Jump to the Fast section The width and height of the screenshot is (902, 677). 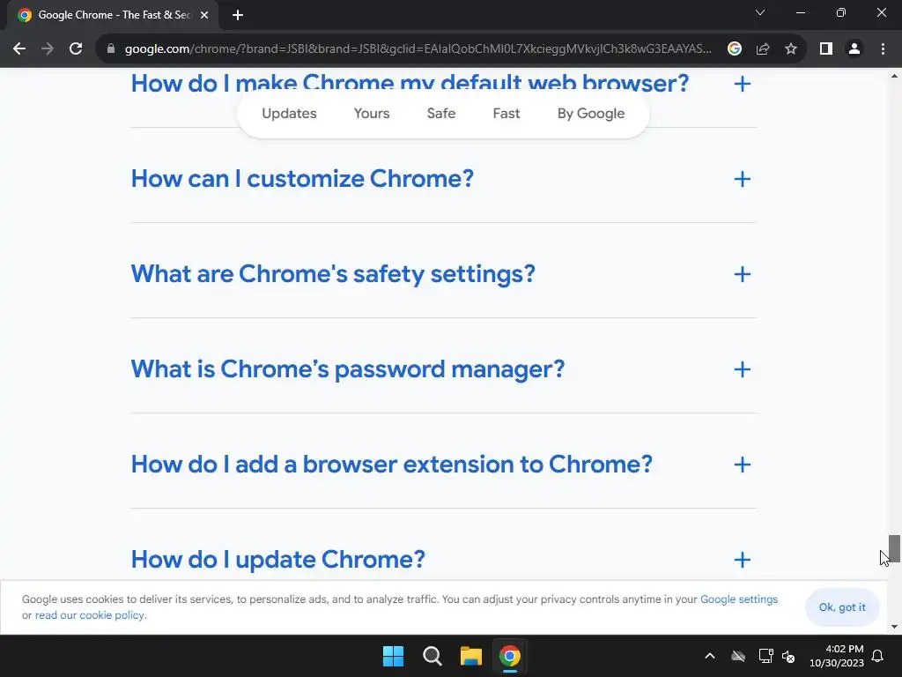pos(506,114)
